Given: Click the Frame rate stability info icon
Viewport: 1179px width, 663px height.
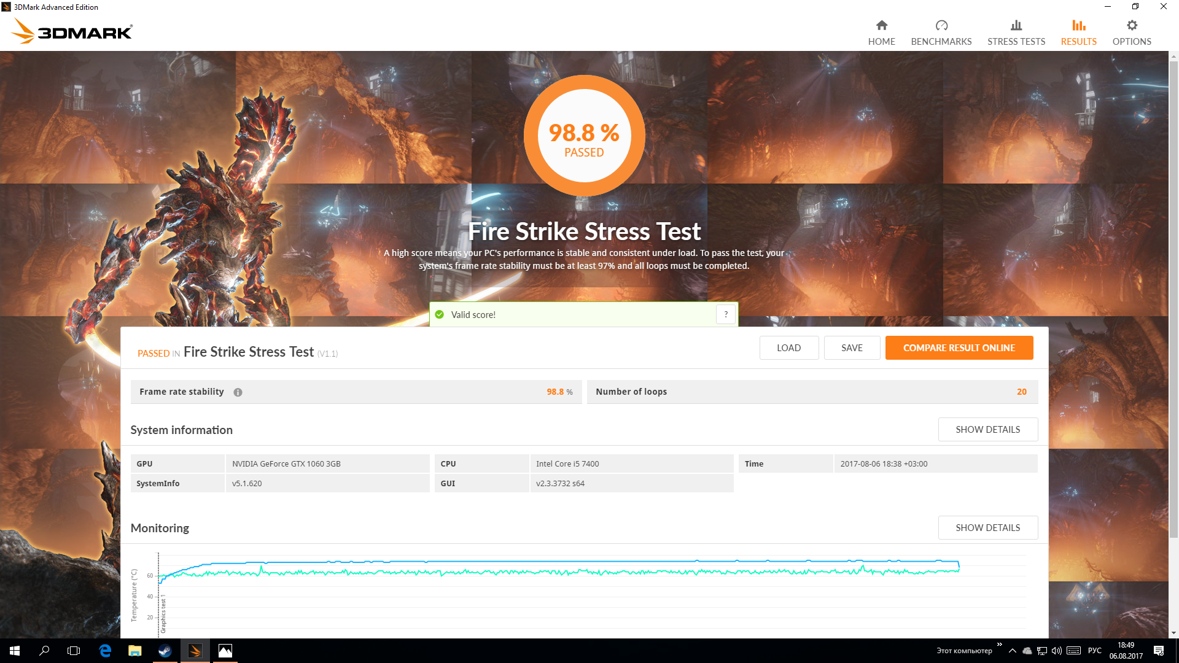Looking at the screenshot, I should 238,392.
